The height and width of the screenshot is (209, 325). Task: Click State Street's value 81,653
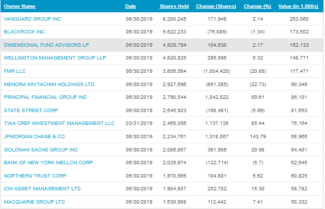(x=299, y=111)
